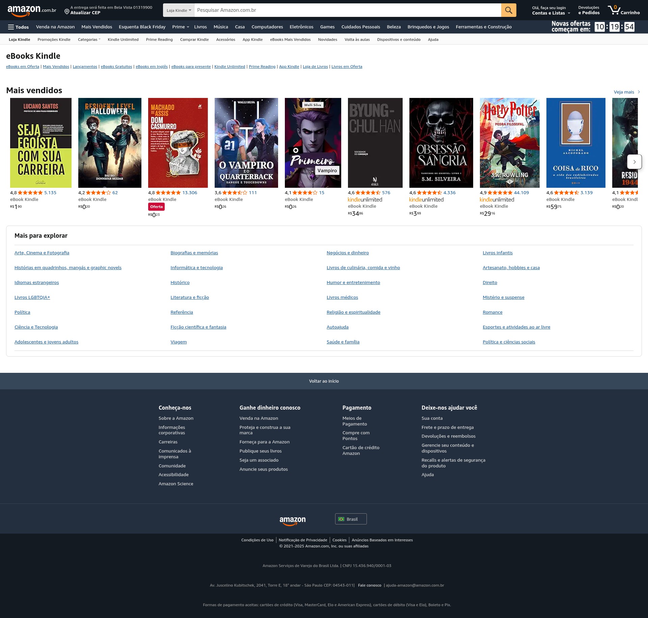Open Prime Reading subnav tab

pos(159,40)
